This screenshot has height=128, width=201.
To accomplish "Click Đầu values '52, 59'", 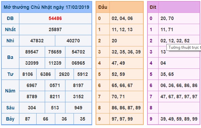I will click(118, 74).
